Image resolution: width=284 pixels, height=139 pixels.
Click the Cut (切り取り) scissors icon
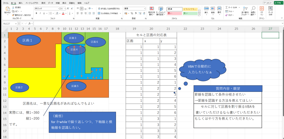13,7
